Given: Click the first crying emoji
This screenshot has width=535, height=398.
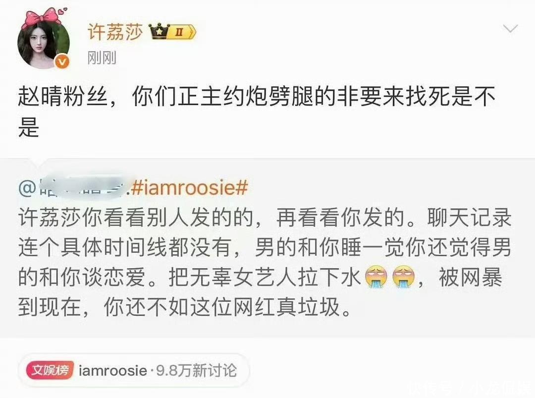Looking at the screenshot, I should tap(376, 277).
